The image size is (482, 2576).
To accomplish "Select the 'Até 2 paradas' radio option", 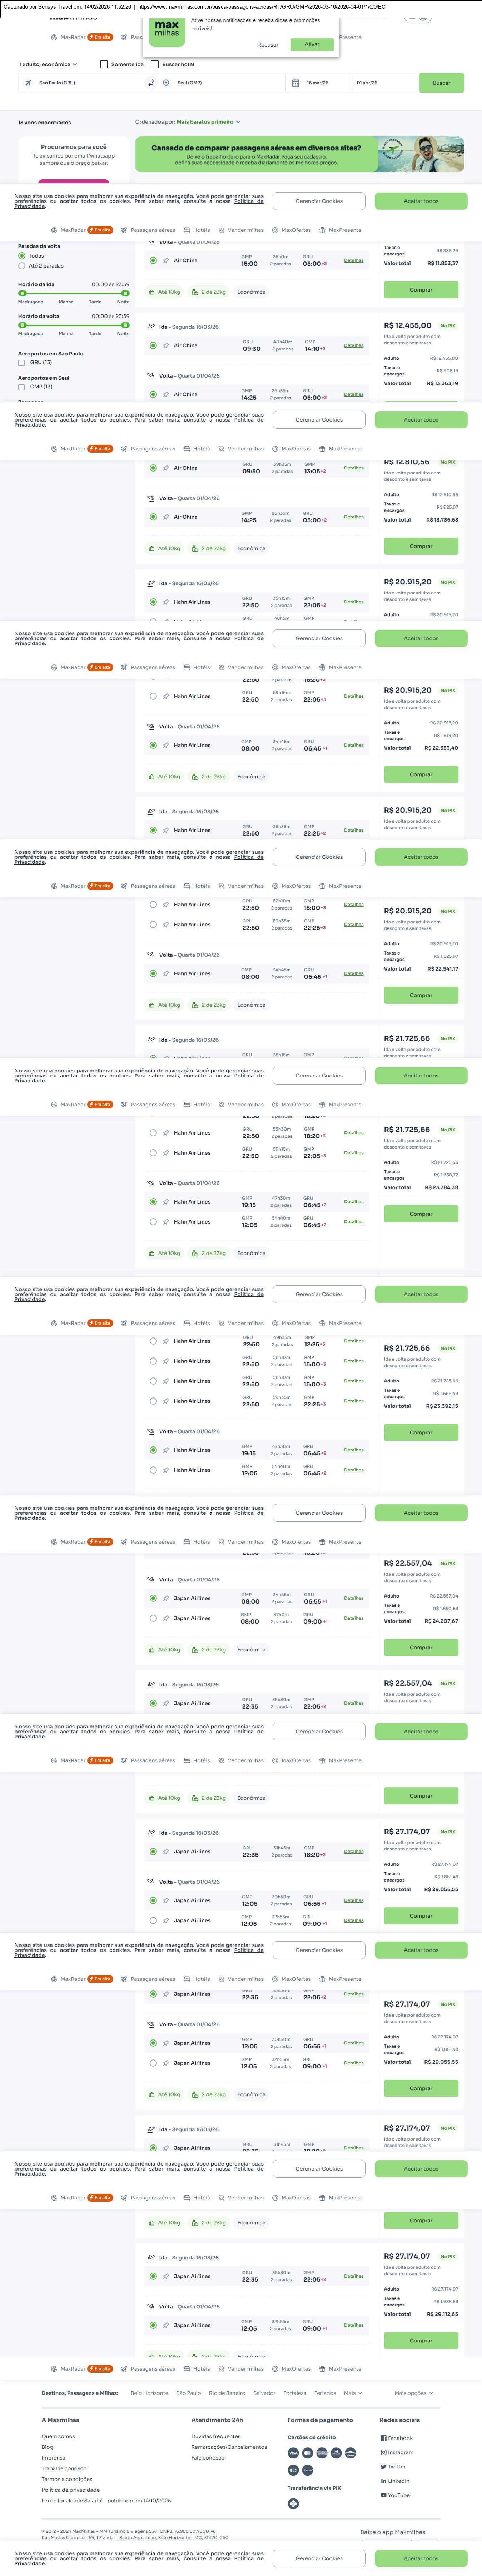I will point(22,266).
